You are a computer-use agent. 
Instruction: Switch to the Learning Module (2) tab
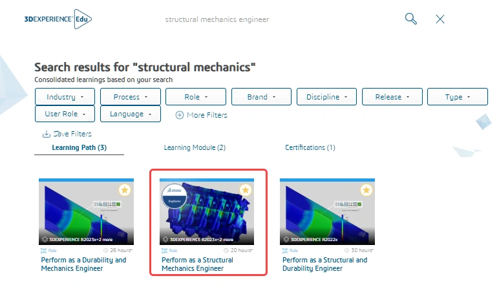pos(195,148)
